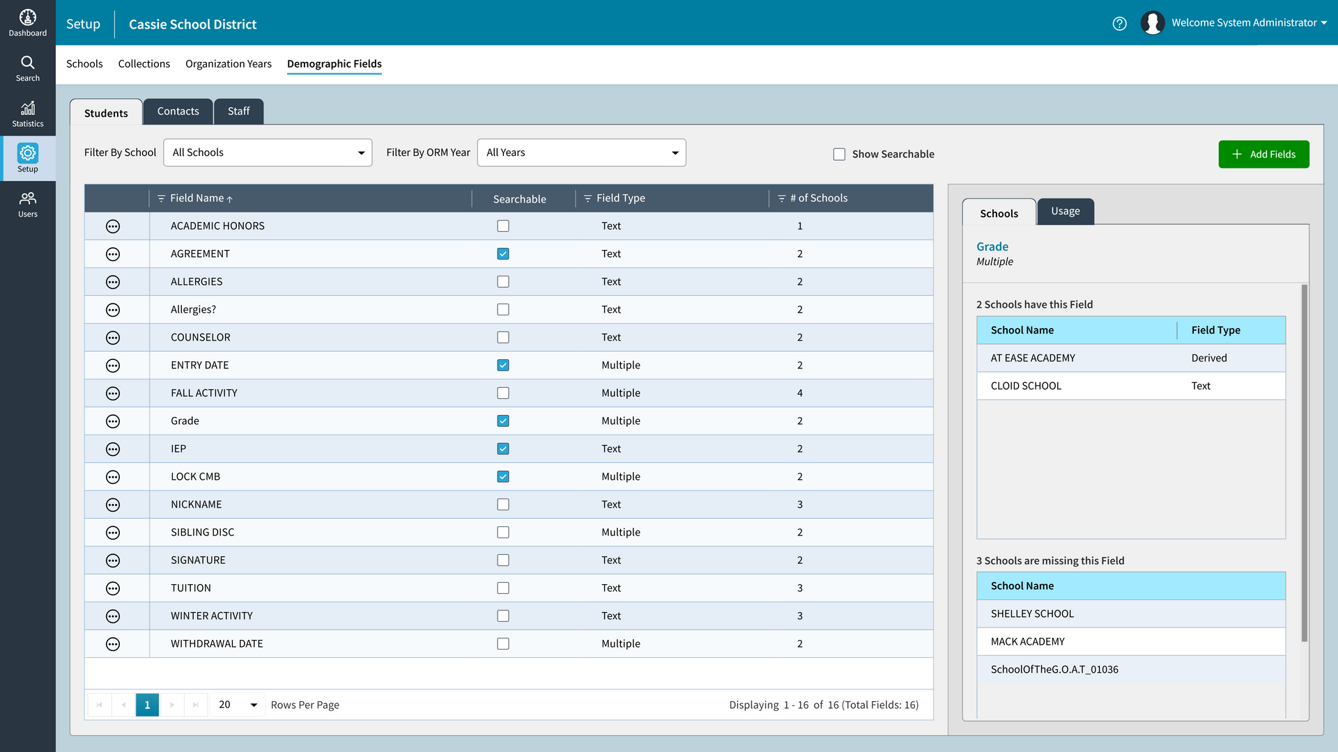This screenshot has width=1338, height=752.
Task: Open the Rows Per Page selector
Action: (236, 705)
